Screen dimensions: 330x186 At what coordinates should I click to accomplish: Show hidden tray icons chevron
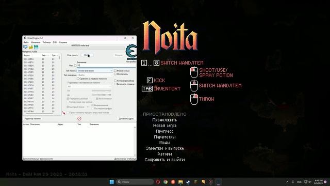click(287, 182)
